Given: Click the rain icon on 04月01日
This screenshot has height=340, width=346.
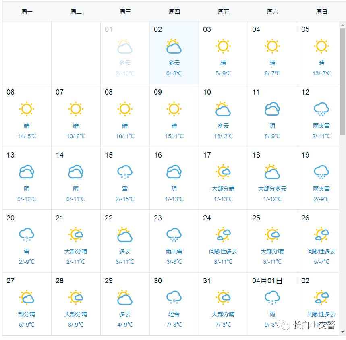Looking at the screenshot, I should 272,298.
